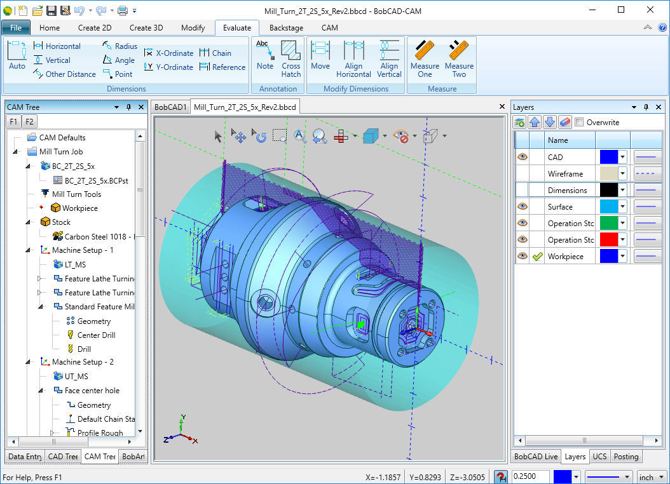Switch to the UCS panel tab
This screenshot has height=484, width=670.
click(599, 457)
